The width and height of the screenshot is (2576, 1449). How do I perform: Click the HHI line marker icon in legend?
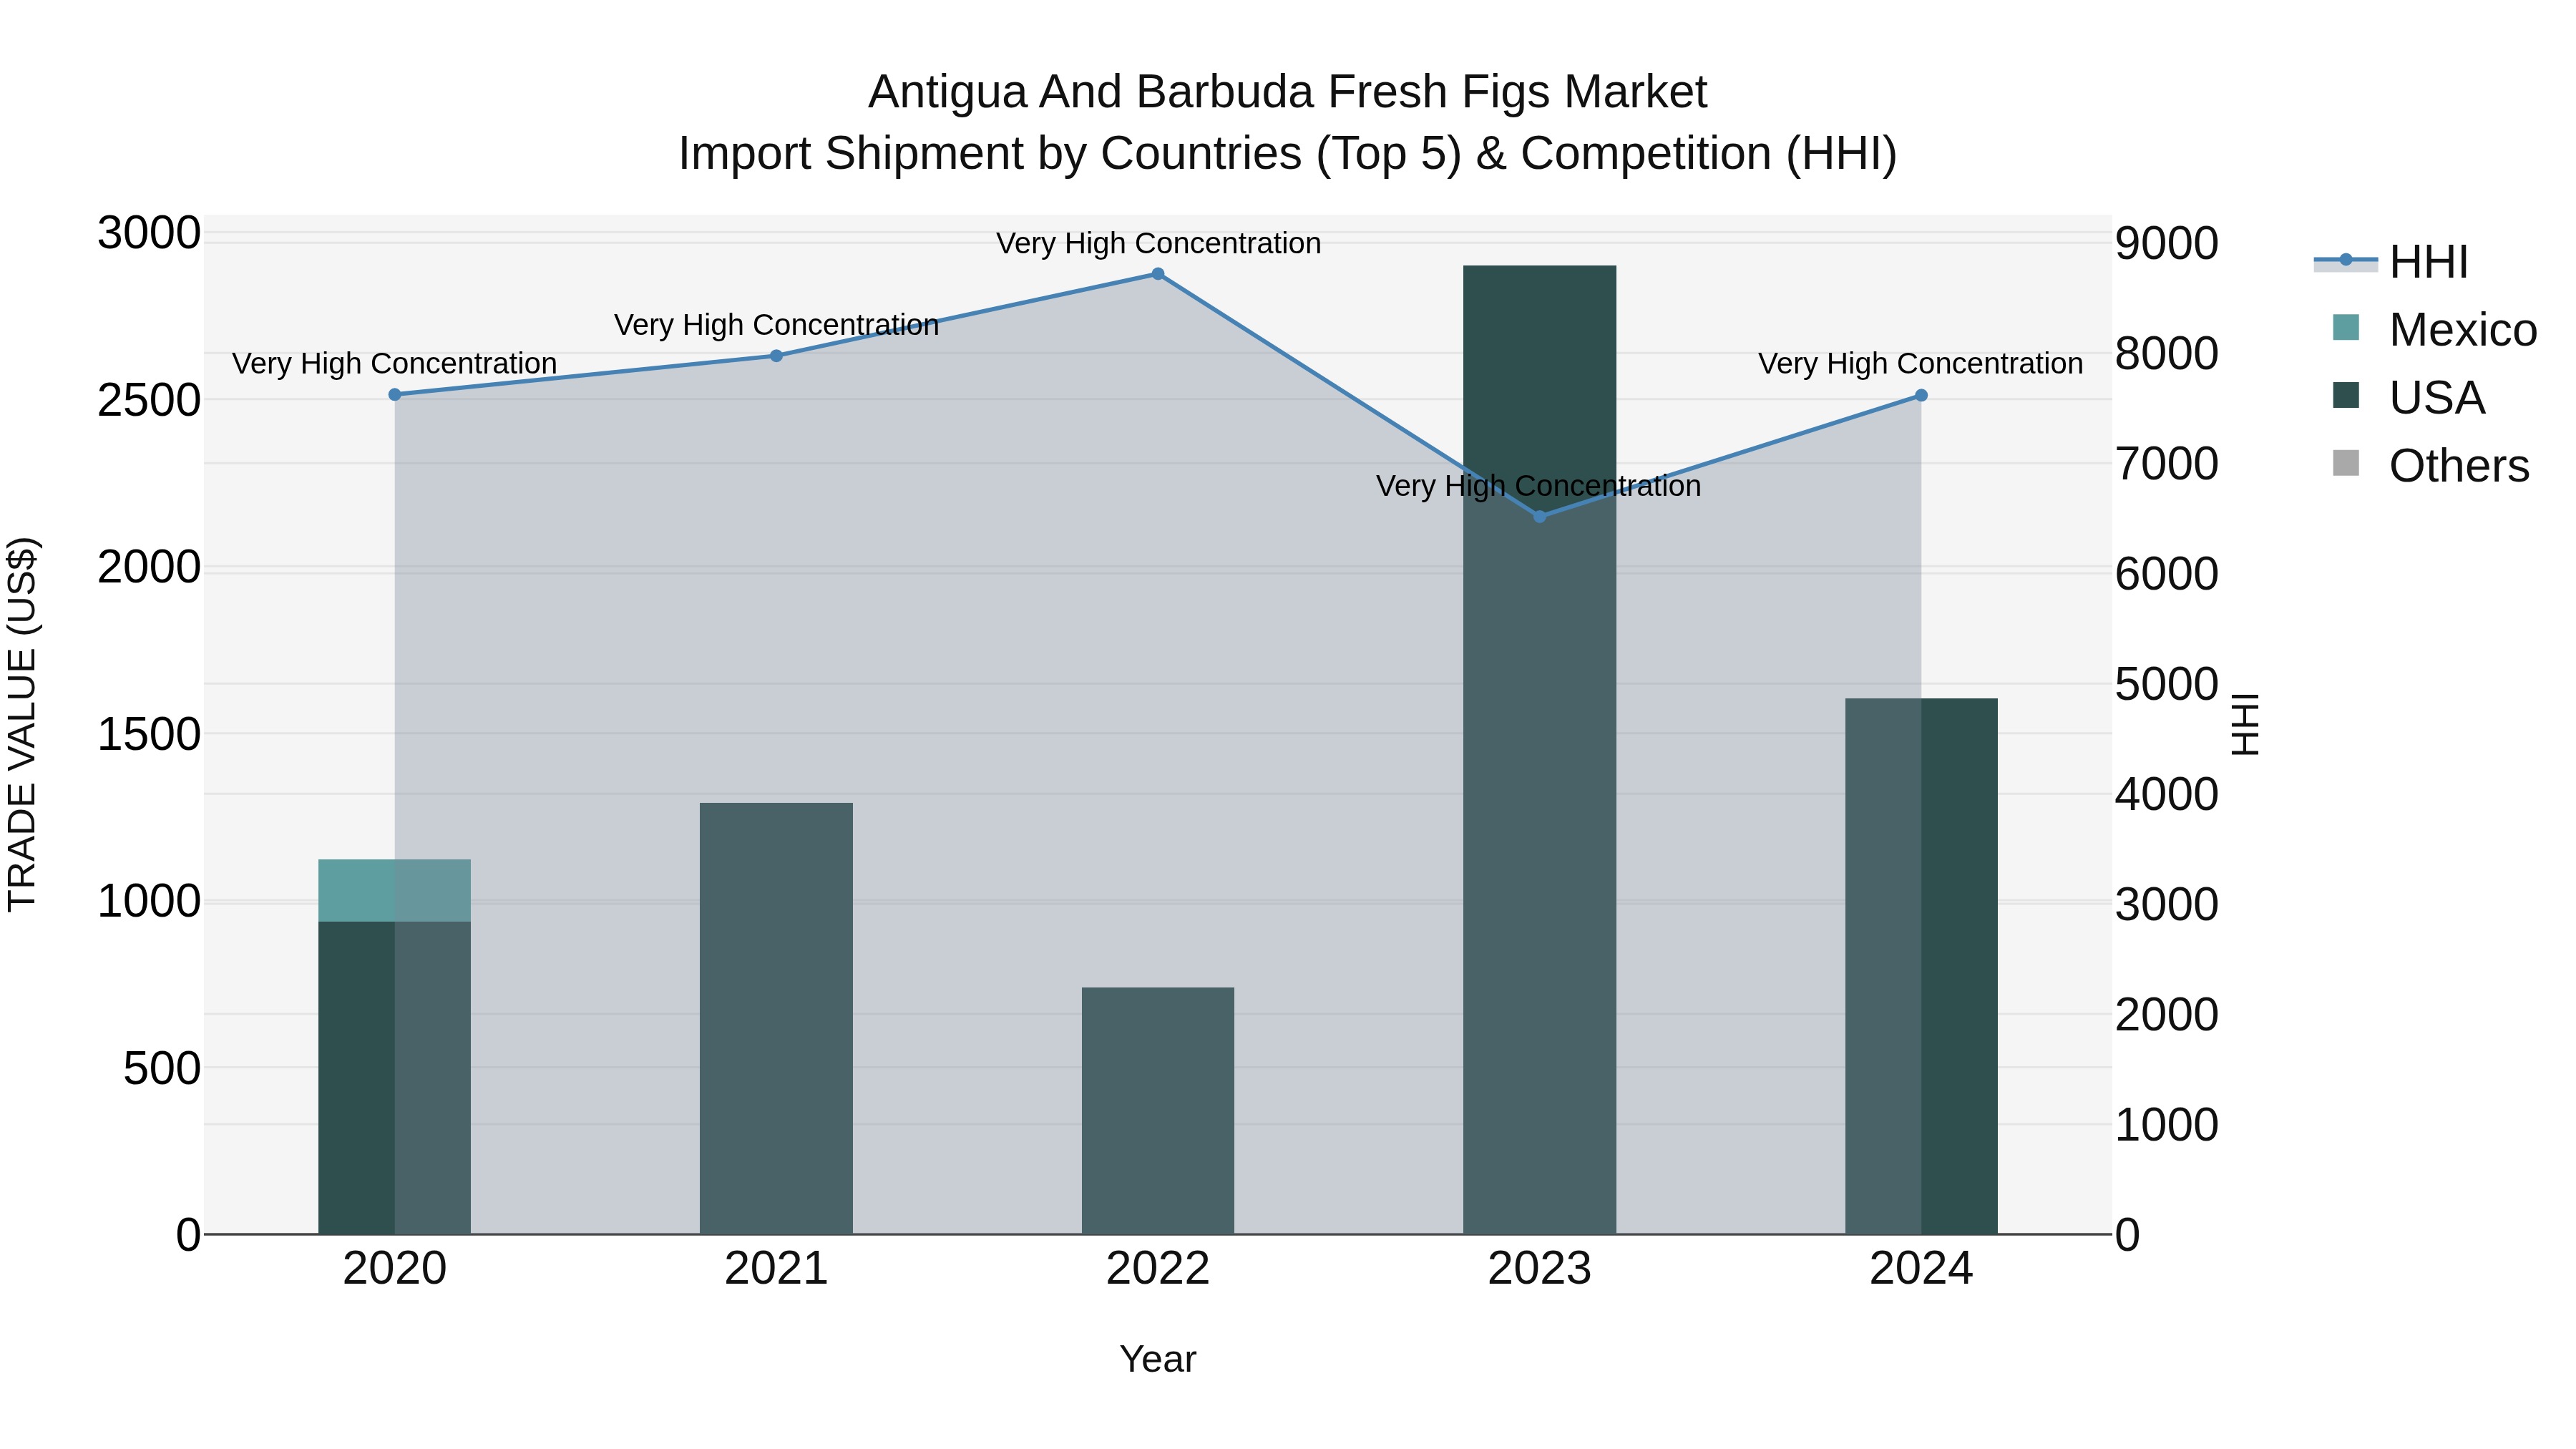[x=2345, y=260]
